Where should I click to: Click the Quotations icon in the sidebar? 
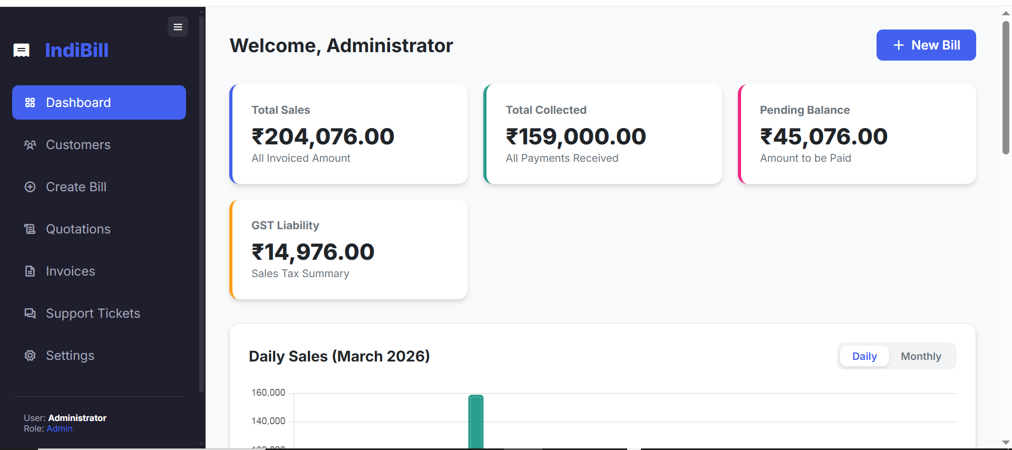click(30, 229)
